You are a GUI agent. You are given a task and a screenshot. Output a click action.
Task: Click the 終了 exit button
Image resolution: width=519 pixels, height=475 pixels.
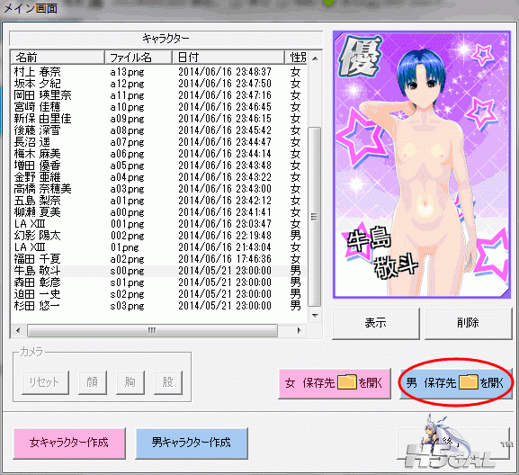[453, 443]
